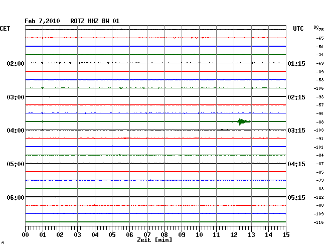Click the CET time label '05:00'
The height and width of the screenshot is (248, 326).
(16, 164)
